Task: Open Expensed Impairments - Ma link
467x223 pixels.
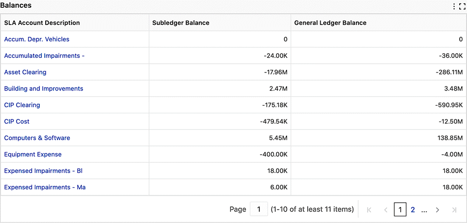Action: point(45,187)
